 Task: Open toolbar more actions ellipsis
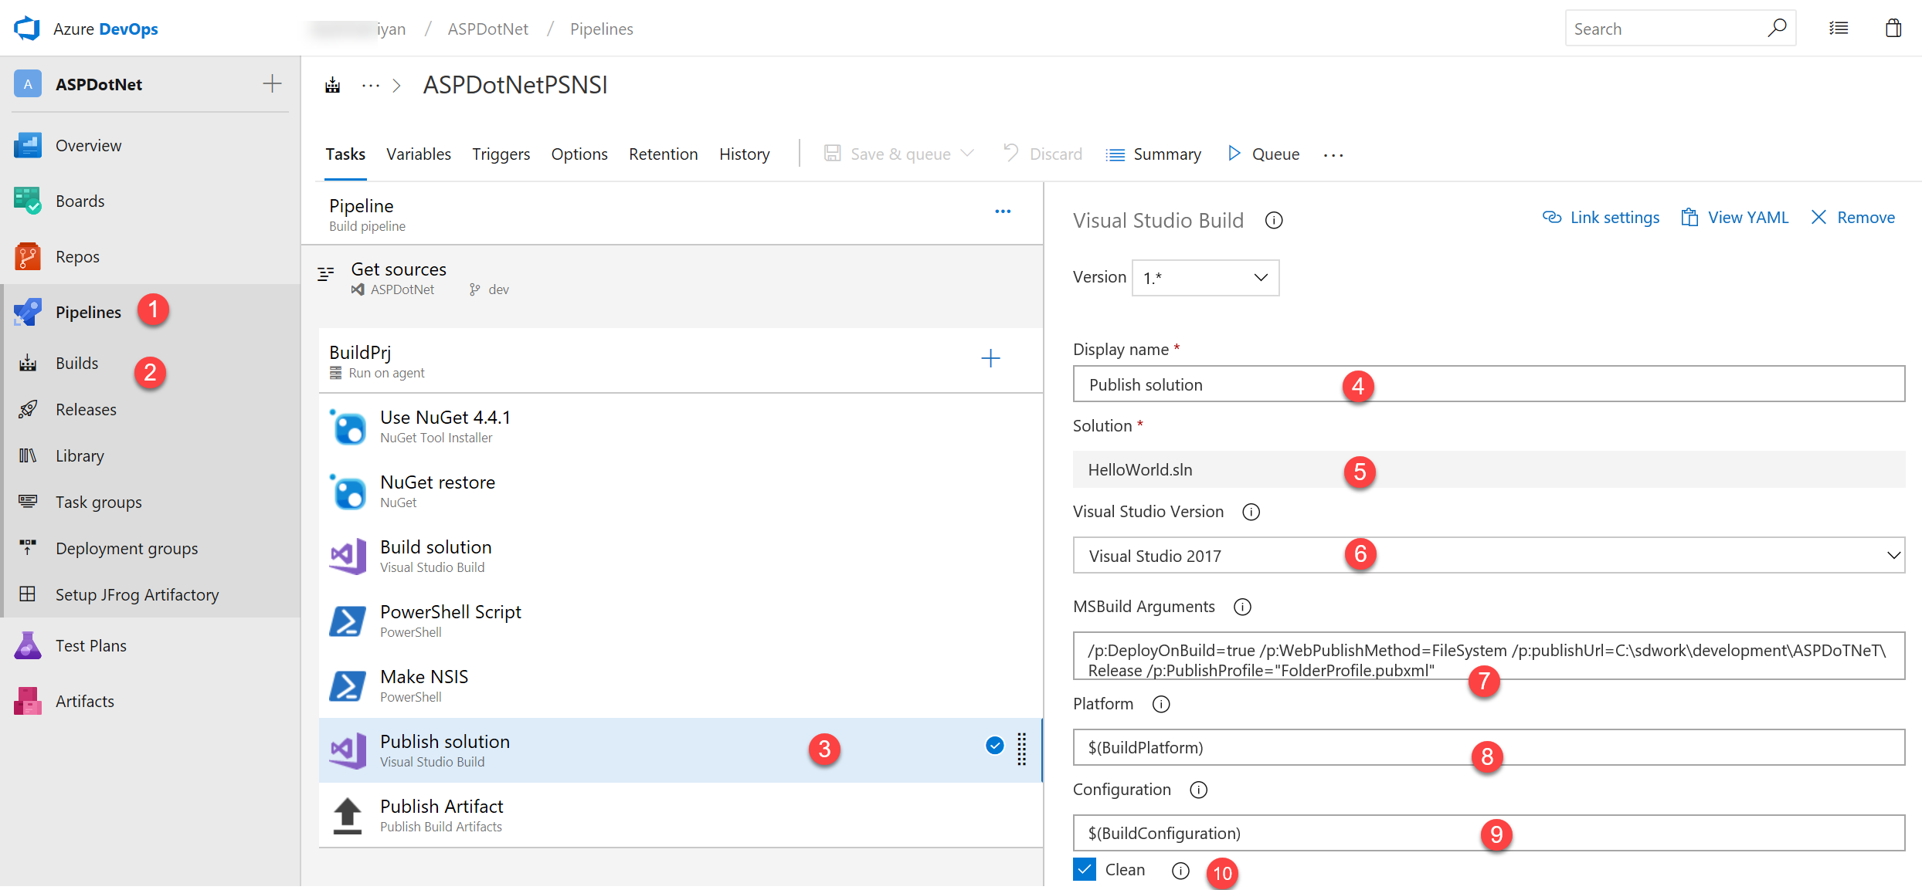(x=1333, y=155)
